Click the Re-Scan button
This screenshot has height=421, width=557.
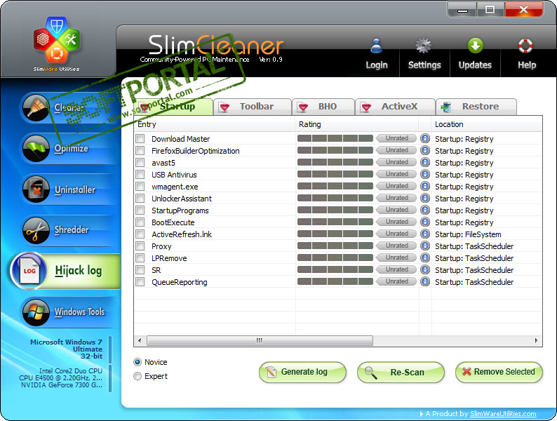click(401, 372)
